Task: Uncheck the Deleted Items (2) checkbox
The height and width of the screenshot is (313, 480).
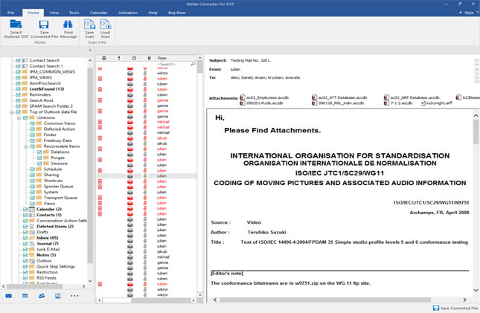Action: (x=25, y=227)
